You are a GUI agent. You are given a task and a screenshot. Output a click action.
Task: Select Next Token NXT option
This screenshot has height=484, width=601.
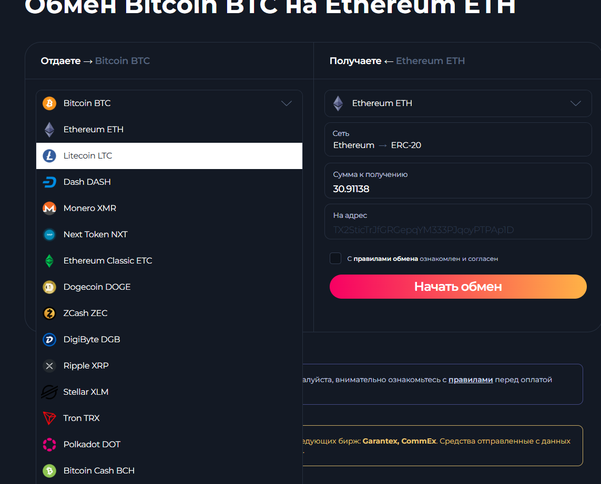(x=96, y=235)
